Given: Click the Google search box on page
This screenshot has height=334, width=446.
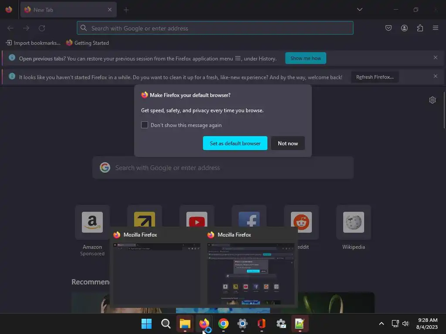Looking at the screenshot, I should coord(223,167).
